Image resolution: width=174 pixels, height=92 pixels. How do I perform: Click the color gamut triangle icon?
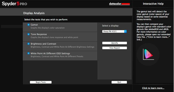[148, 54]
